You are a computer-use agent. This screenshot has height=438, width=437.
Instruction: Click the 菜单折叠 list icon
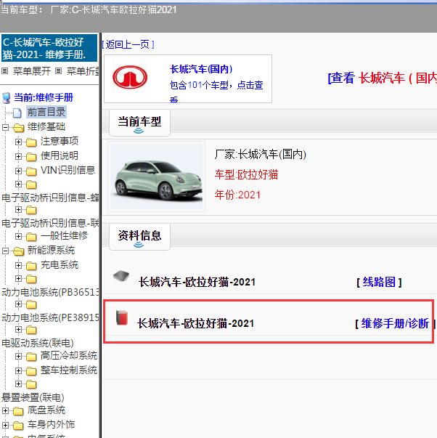[x=58, y=71]
